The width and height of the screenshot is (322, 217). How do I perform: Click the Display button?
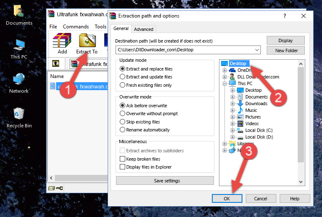point(286,40)
